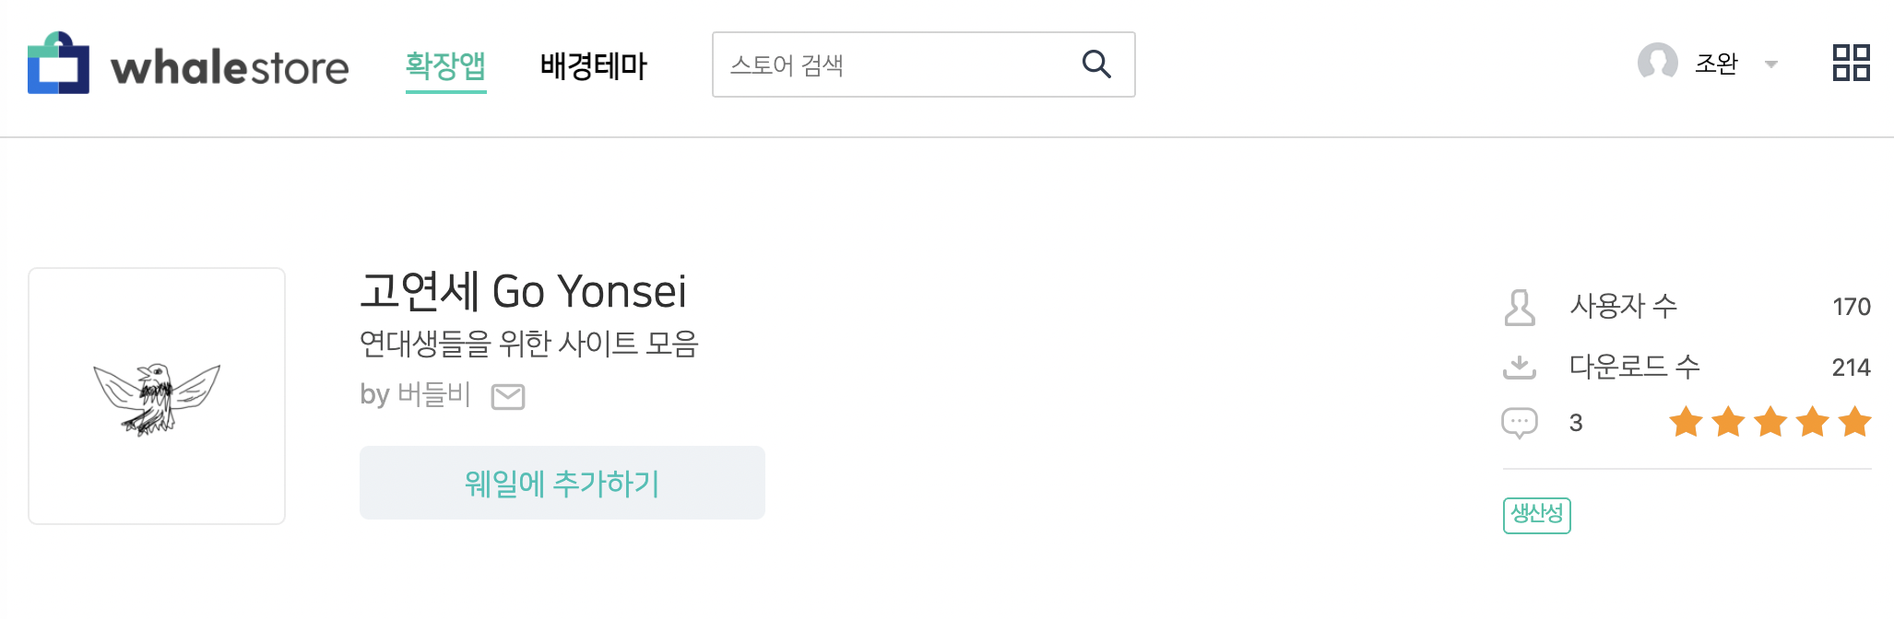The height and width of the screenshot is (619, 1894).
Task: Open the 생산성 category tag
Action: 1536,515
